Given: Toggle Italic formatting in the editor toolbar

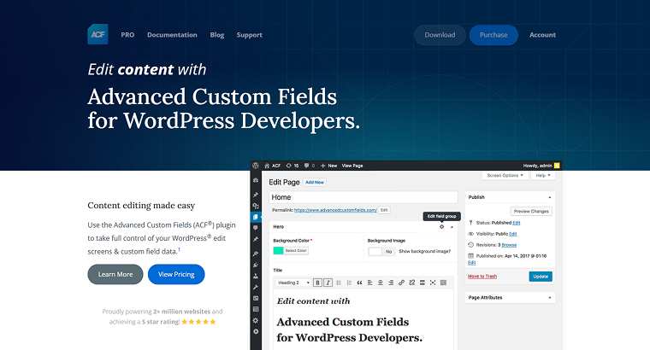Looking at the screenshot, I should [328, 283].
